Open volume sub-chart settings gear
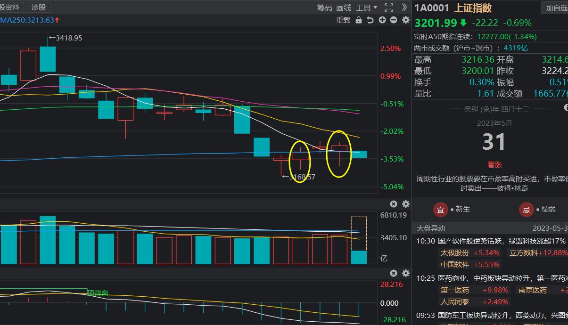This screenshot has height=325, width=568. 406,204
